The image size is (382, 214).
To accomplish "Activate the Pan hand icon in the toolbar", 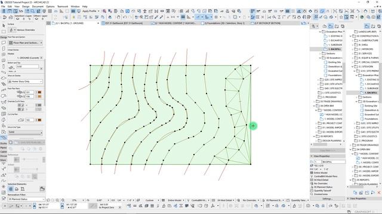I will click(118, 17).
